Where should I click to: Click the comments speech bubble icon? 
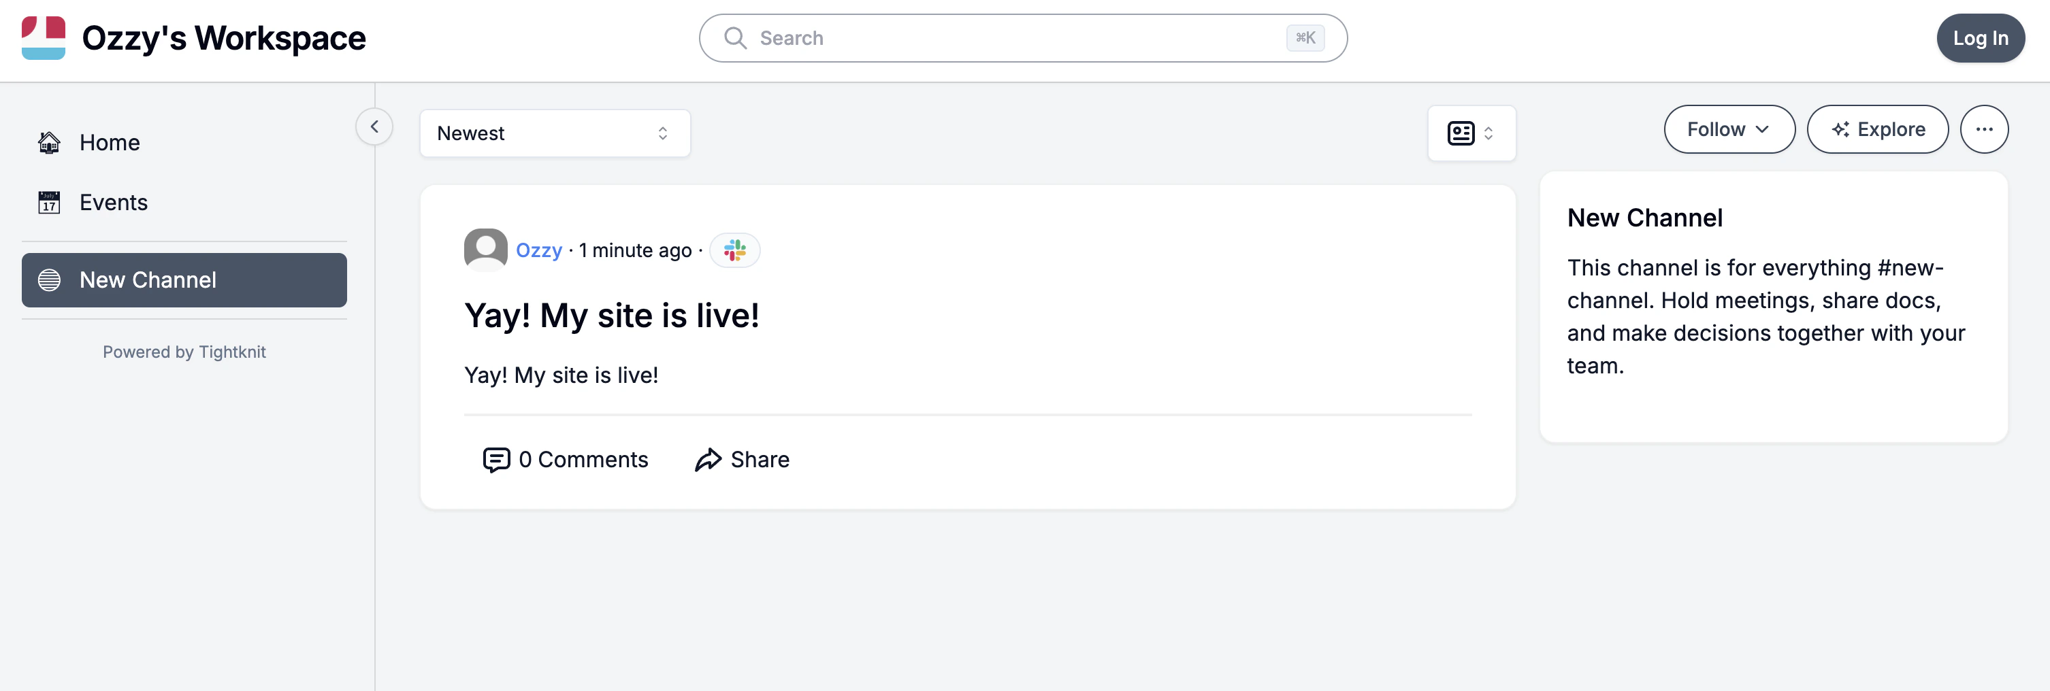click(x=495, y=460)
